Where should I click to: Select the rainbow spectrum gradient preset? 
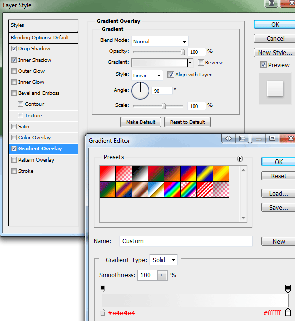172,190
